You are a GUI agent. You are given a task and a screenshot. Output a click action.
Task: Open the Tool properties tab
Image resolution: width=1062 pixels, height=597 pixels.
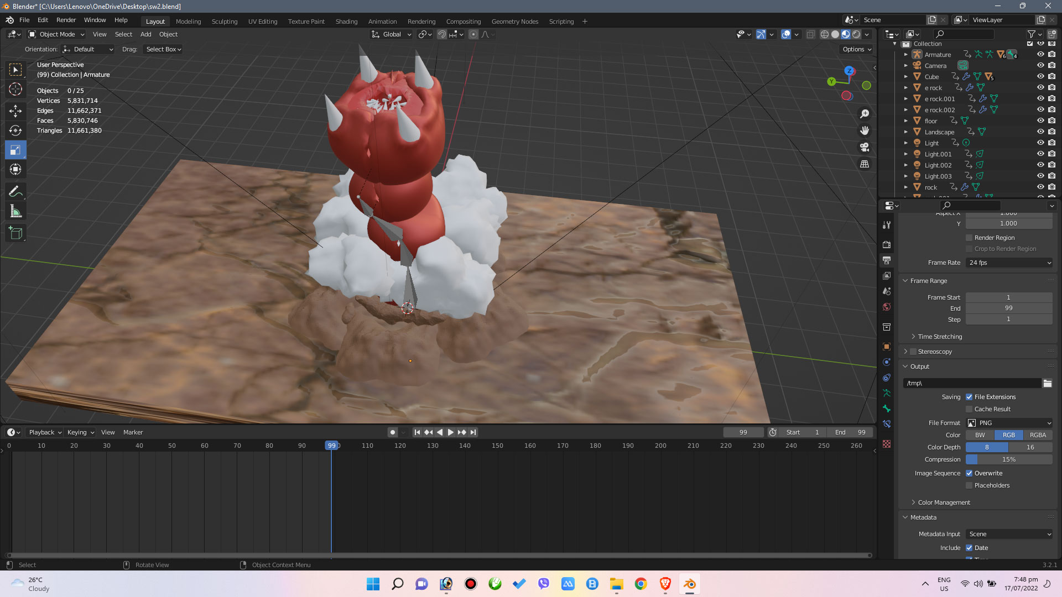coord(887,225)
